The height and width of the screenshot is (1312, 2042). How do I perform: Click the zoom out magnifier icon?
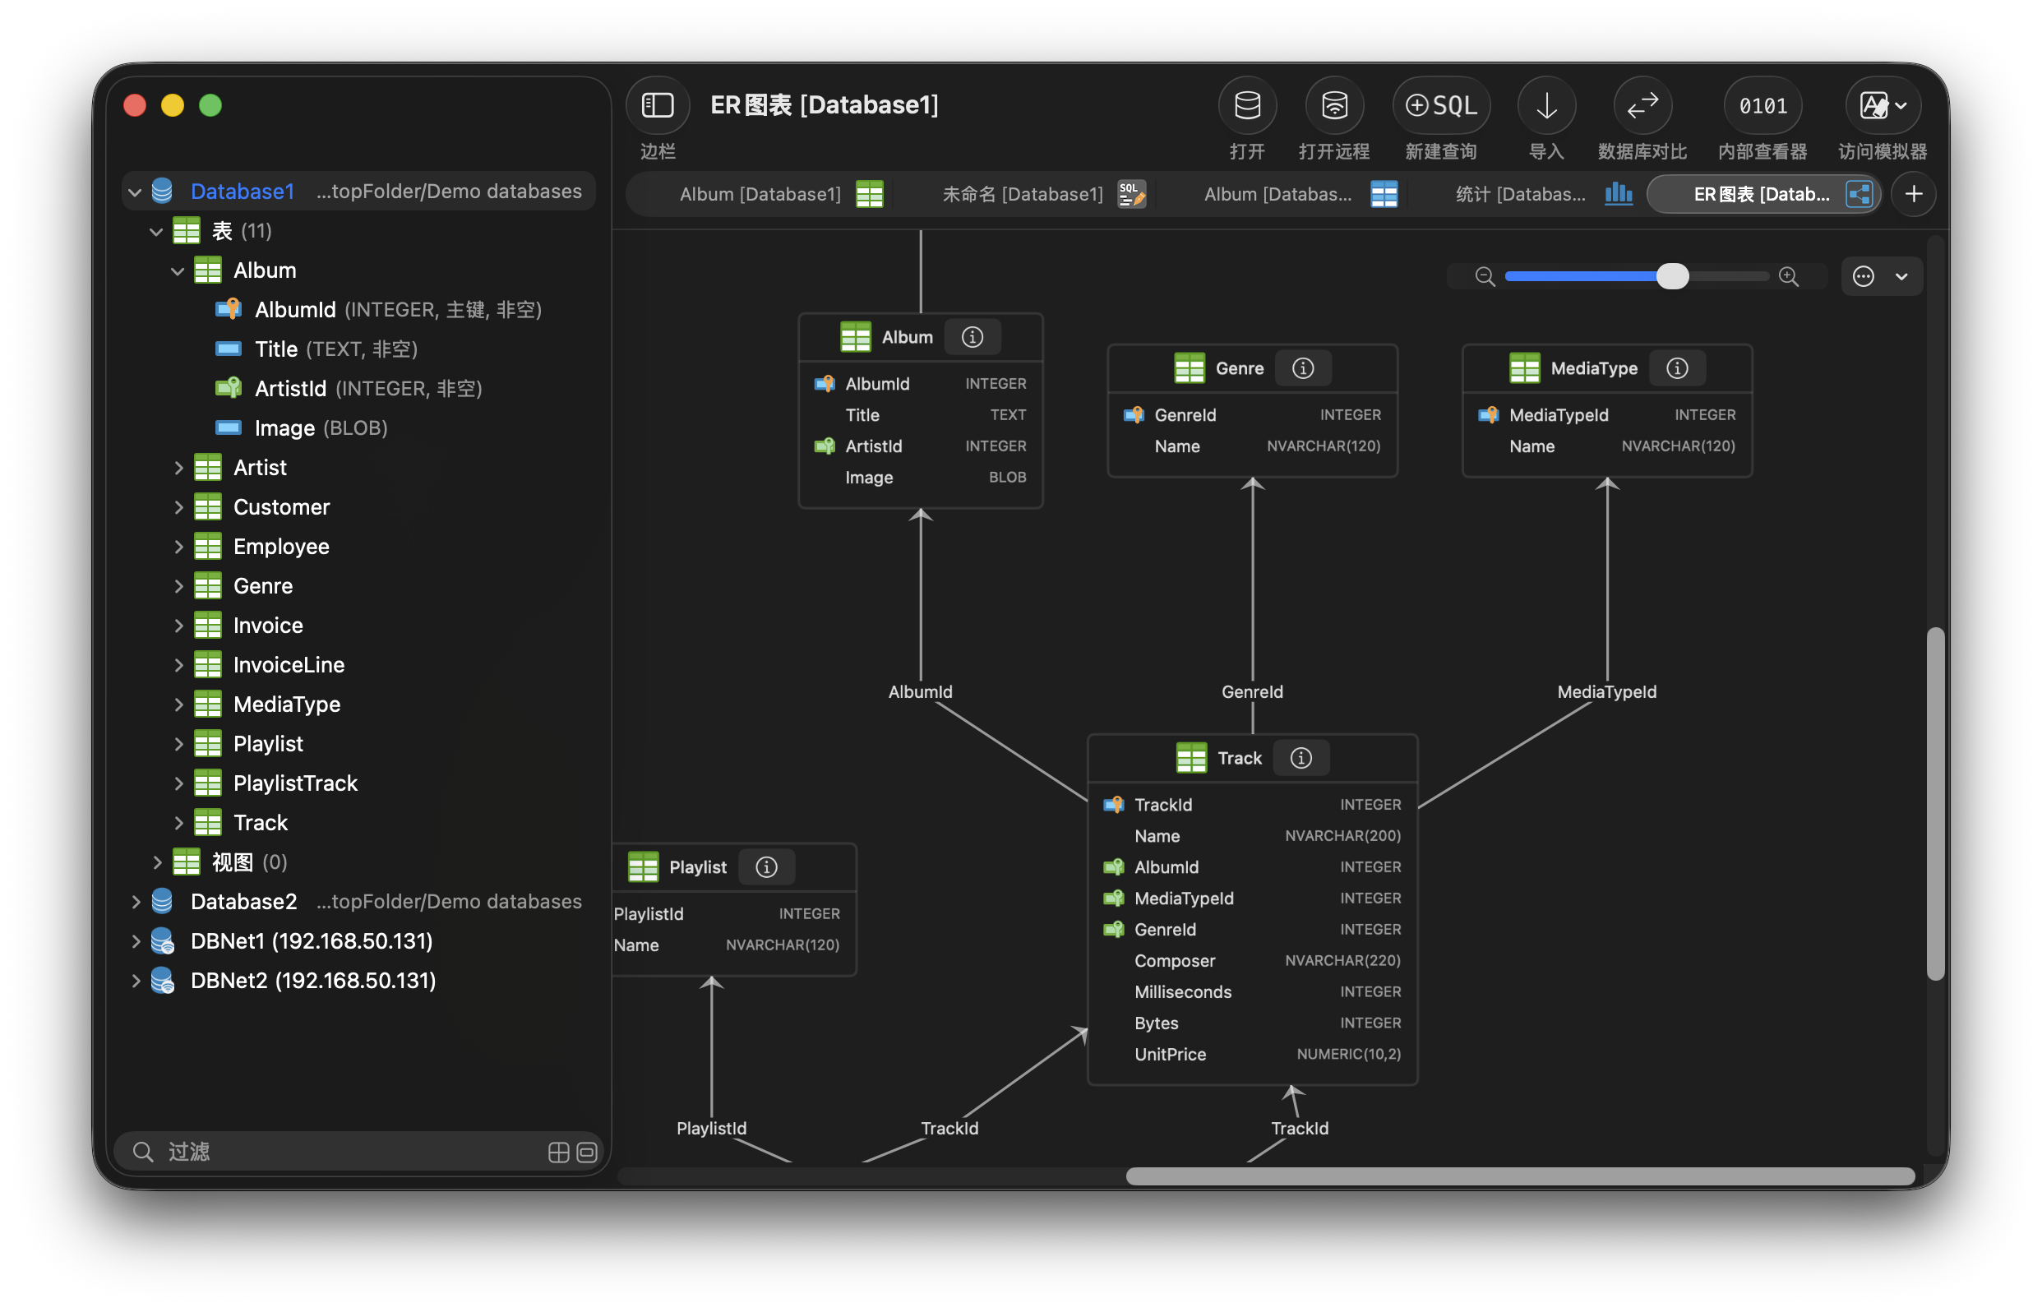coord(1484,276)
